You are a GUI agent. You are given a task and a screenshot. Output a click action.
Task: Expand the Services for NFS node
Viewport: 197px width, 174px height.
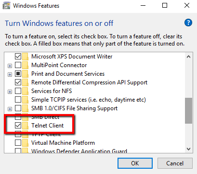tap(10, 92)
